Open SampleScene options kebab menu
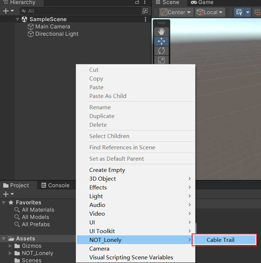The height and width of the screenshot is (263, 261). [145, 19]
